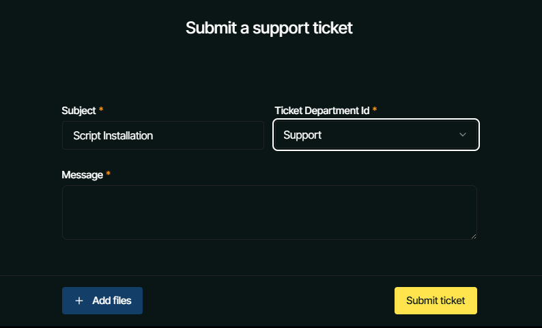542x328 pixels.
Task: Click the Subject field label
Action: click(79, 110)
